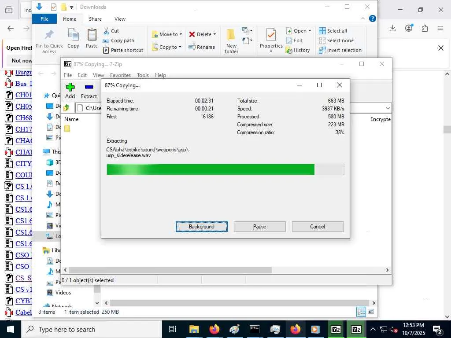Send the copy to Background
The height and width of the screenshot is (338, 451).
coord(201,227)
